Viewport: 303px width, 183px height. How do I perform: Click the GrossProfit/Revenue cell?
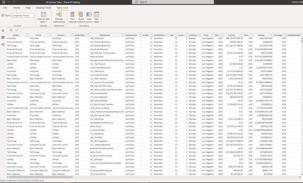(x=107, y=49)
